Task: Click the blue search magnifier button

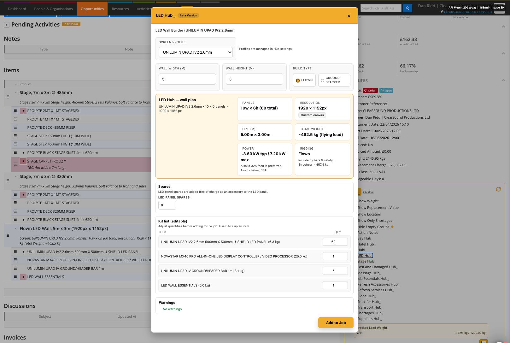Action: click(x=407, y=8)
